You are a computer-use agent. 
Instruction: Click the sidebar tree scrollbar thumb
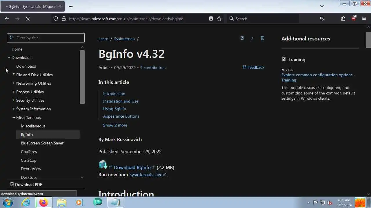click(82, 77)
